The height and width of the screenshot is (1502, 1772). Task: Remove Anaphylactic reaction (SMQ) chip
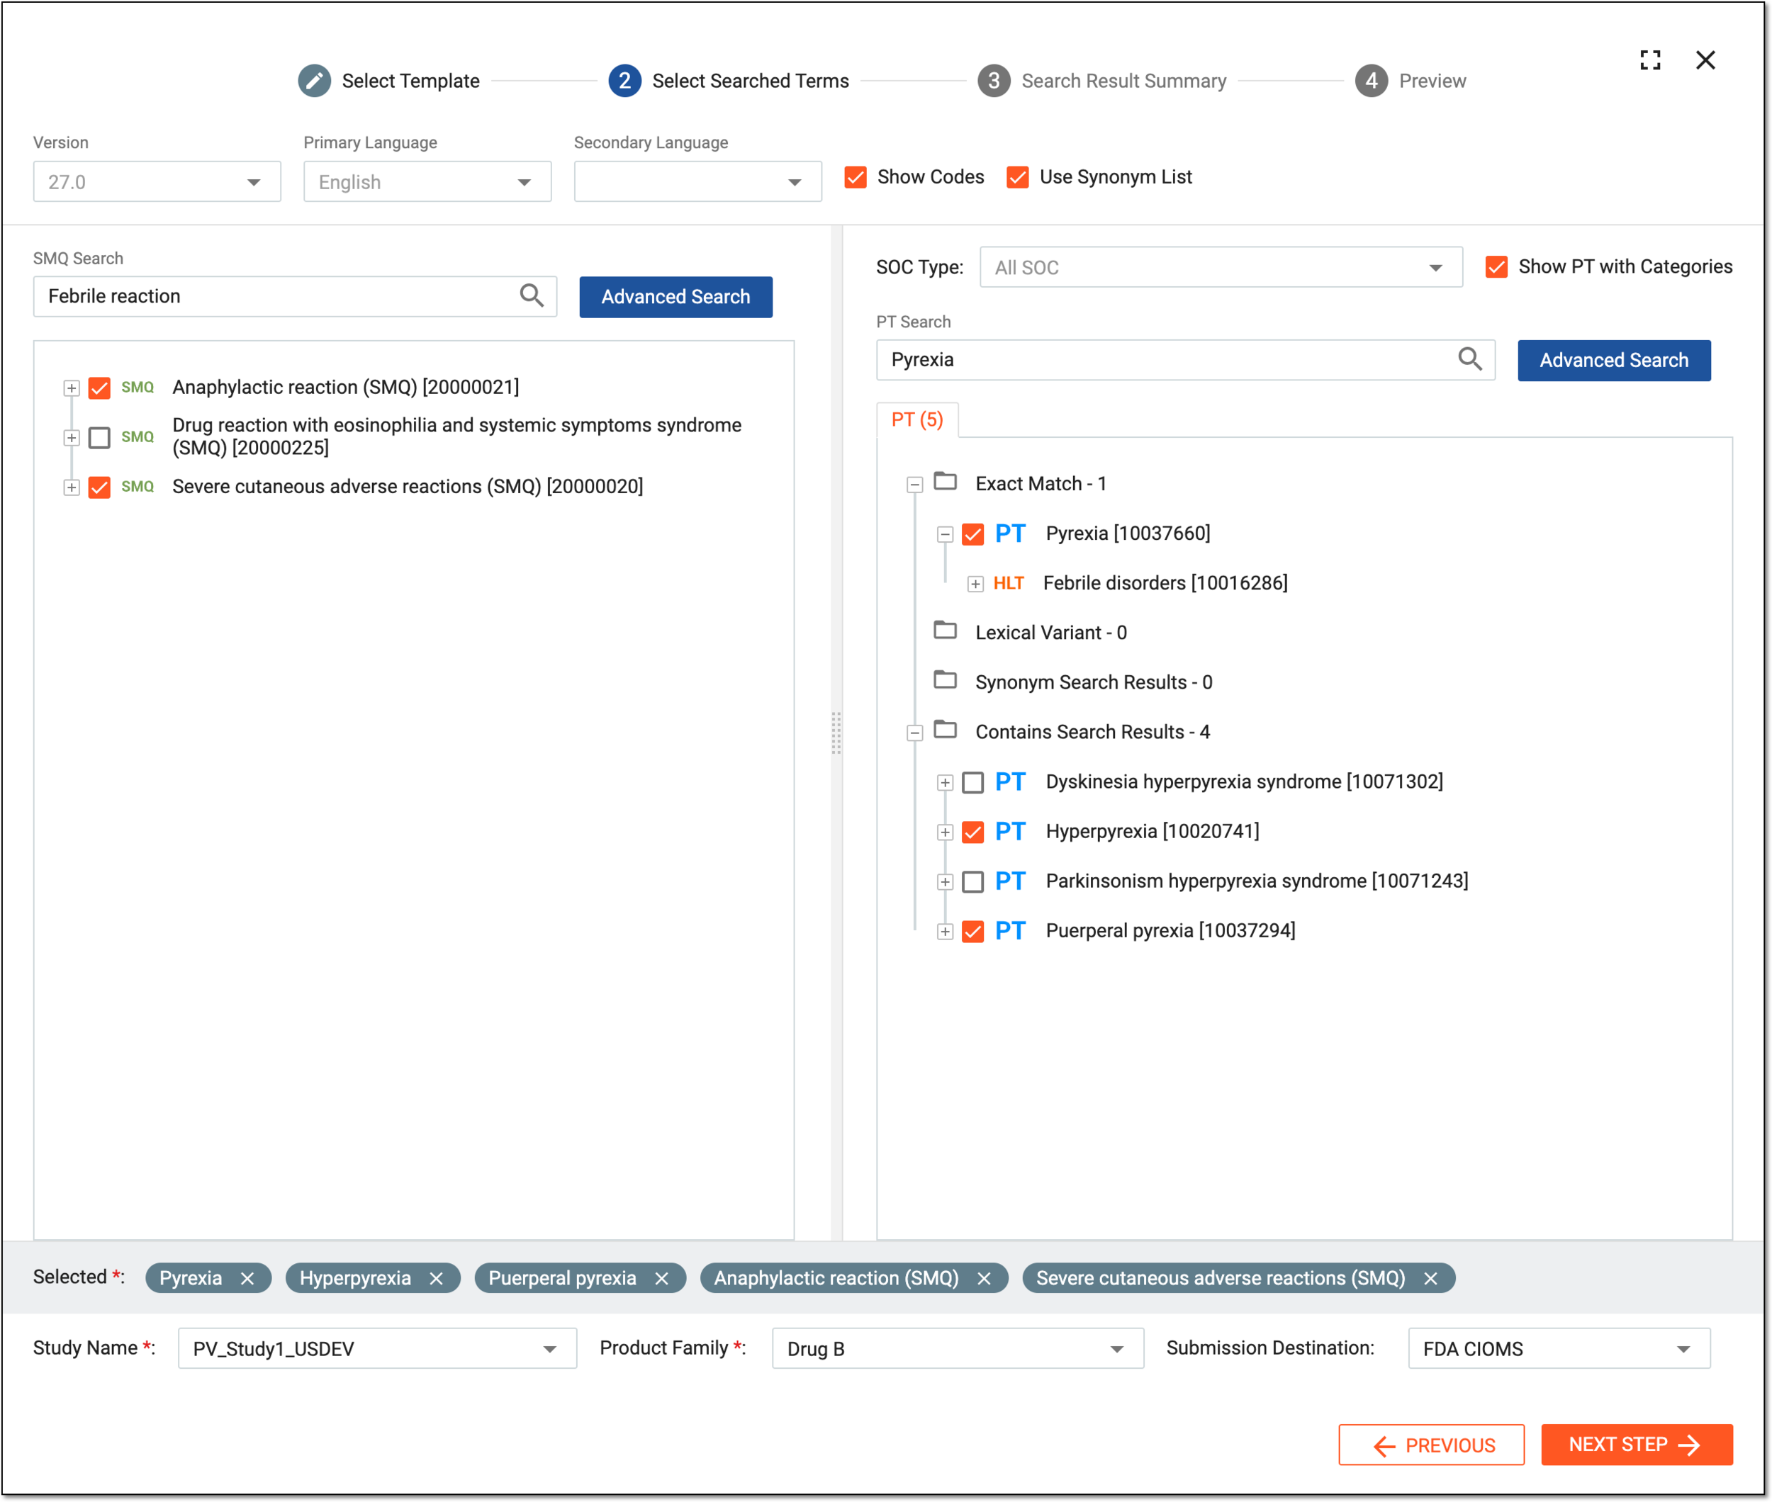coord(984,1278)
